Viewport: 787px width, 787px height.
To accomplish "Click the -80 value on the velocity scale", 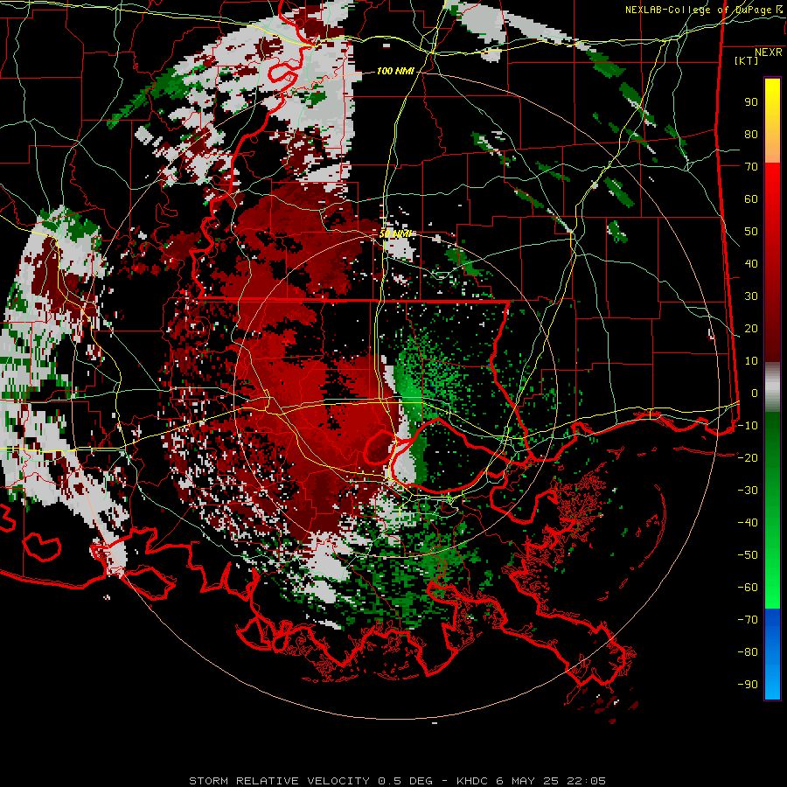I will point(748,652).
